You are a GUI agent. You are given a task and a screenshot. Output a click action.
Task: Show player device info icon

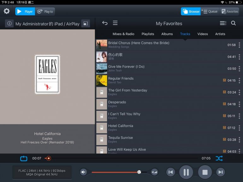click(9, 24)
